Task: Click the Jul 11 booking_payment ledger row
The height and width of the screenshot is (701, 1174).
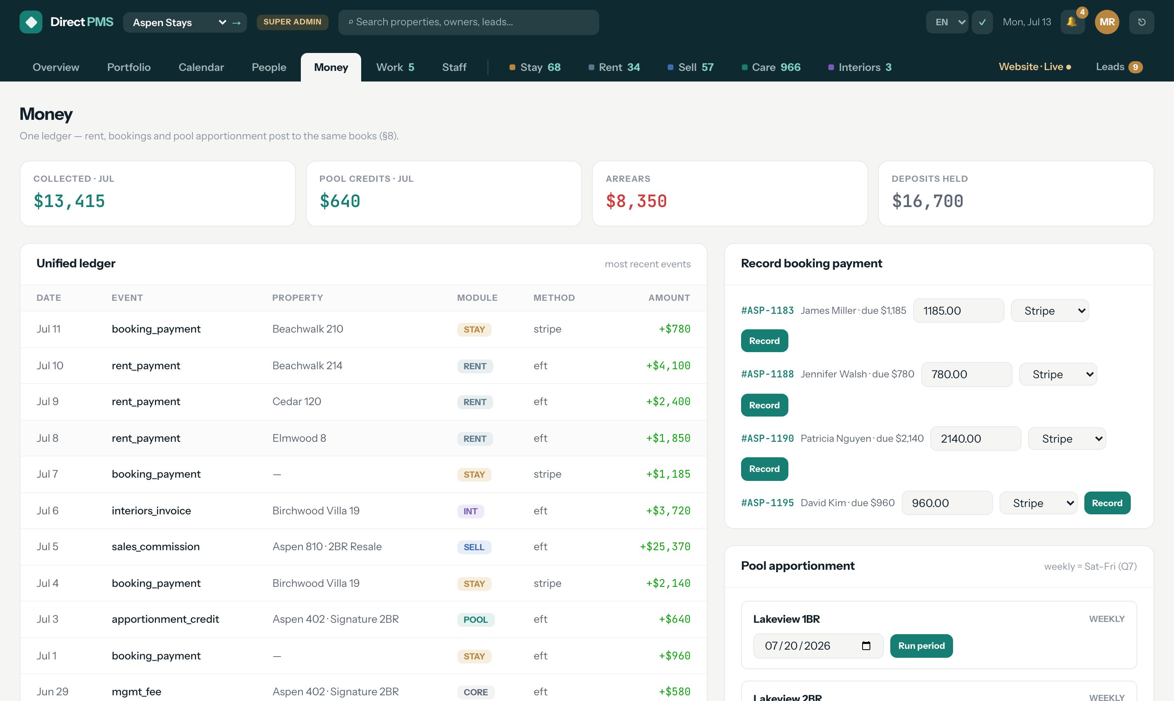Action: (363, 329)
